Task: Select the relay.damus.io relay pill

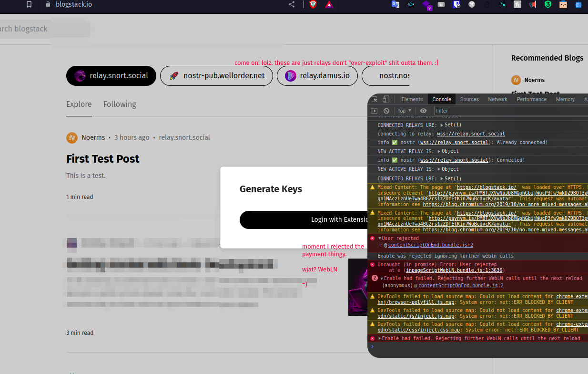Action: pyautogui.click(x=317, y=76)
